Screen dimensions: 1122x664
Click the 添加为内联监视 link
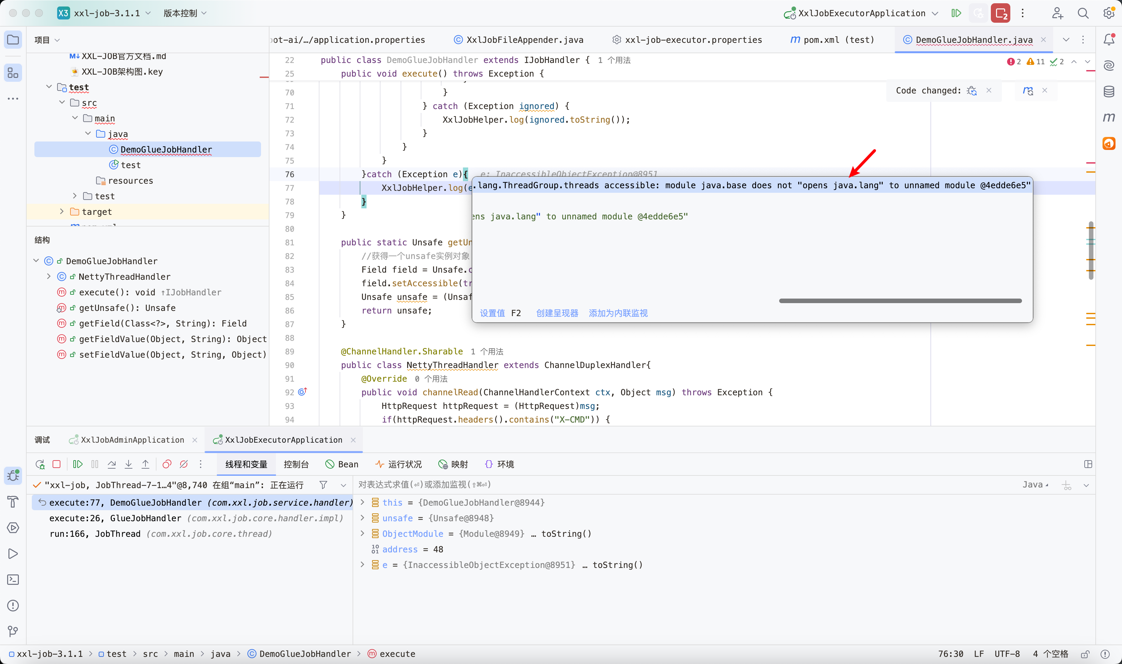click(x=617, y=313)
